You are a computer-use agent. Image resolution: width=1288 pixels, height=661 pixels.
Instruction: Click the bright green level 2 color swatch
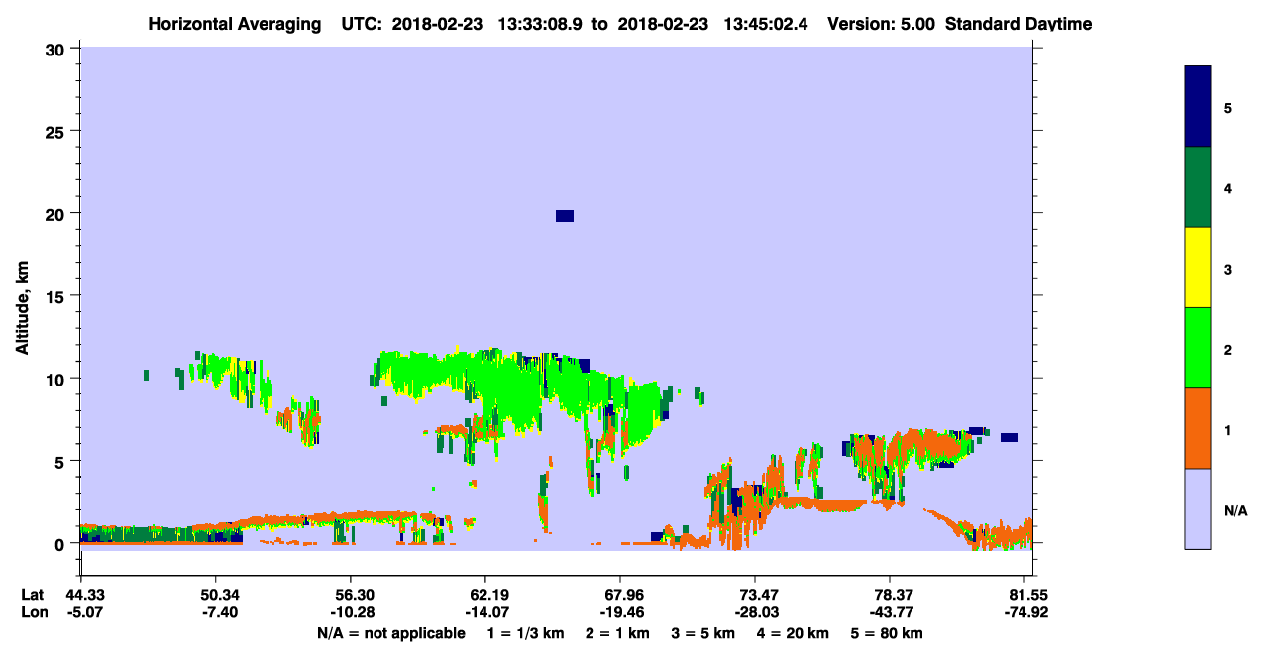point(1198,348)
